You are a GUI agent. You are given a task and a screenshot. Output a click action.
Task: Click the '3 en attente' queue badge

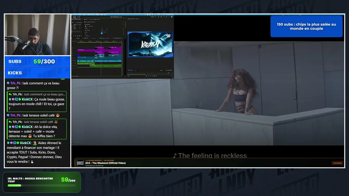click(337, 163)
